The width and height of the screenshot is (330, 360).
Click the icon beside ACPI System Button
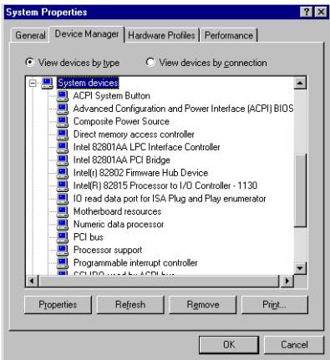point(63,96)
